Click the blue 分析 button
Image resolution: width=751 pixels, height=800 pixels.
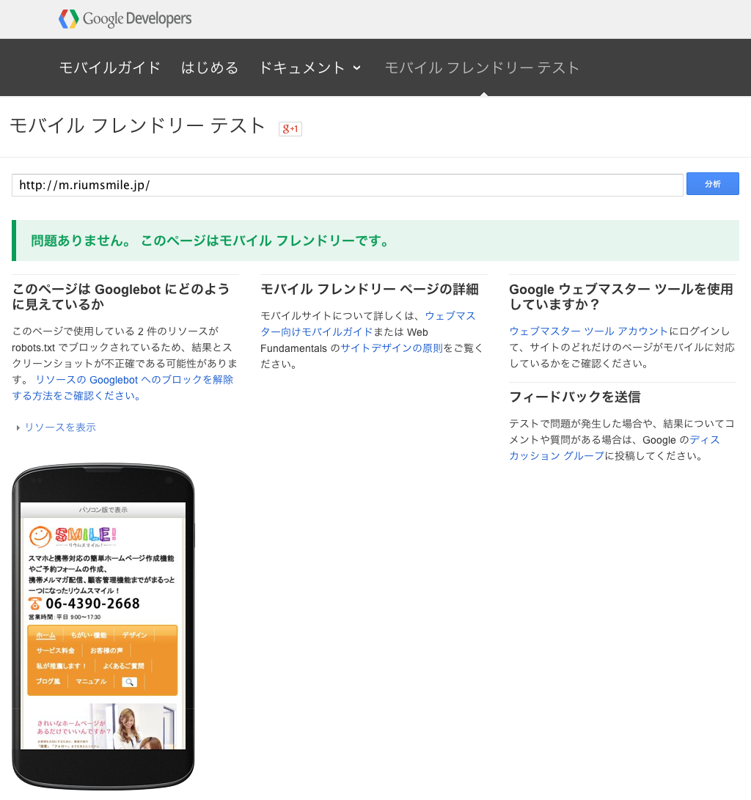713,183
